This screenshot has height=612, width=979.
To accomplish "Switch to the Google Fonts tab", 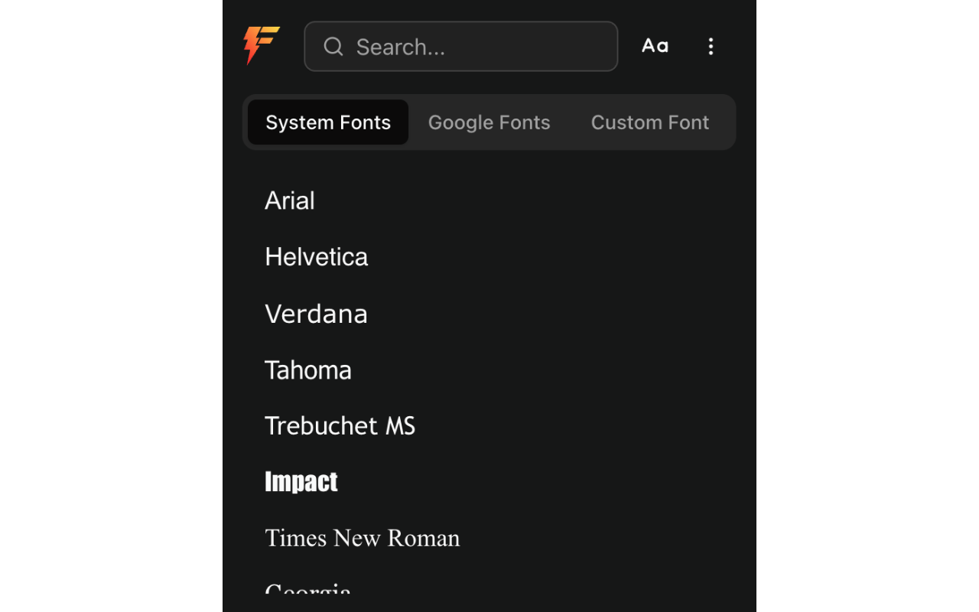I will (489, 122).
